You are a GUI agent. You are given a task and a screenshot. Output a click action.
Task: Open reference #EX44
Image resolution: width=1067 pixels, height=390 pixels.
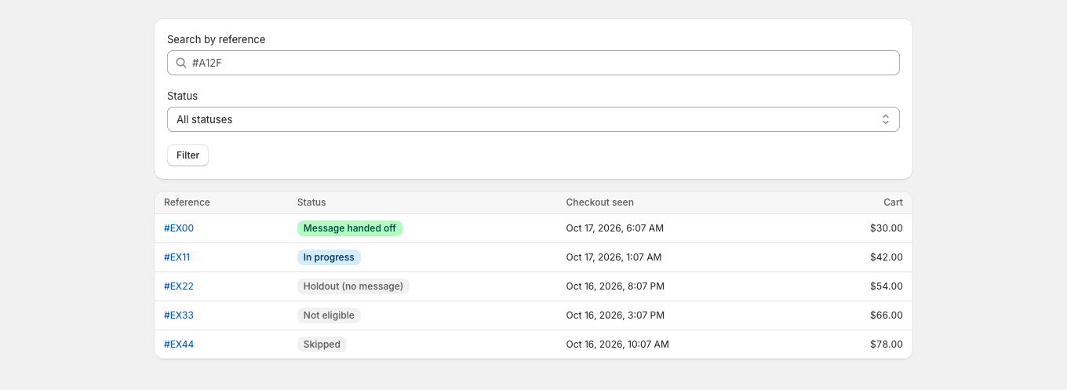click(x=179, y=344)
